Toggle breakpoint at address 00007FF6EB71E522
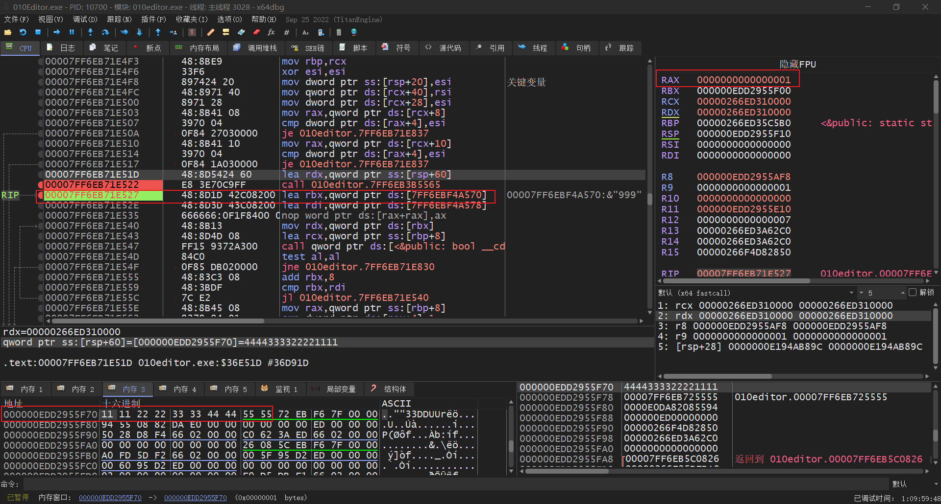941x504 pixels. [40, 185]
